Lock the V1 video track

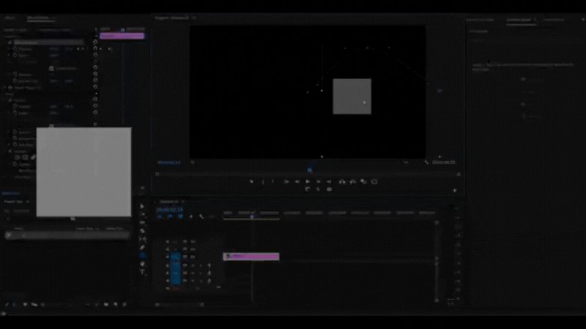tap(167, 257)
